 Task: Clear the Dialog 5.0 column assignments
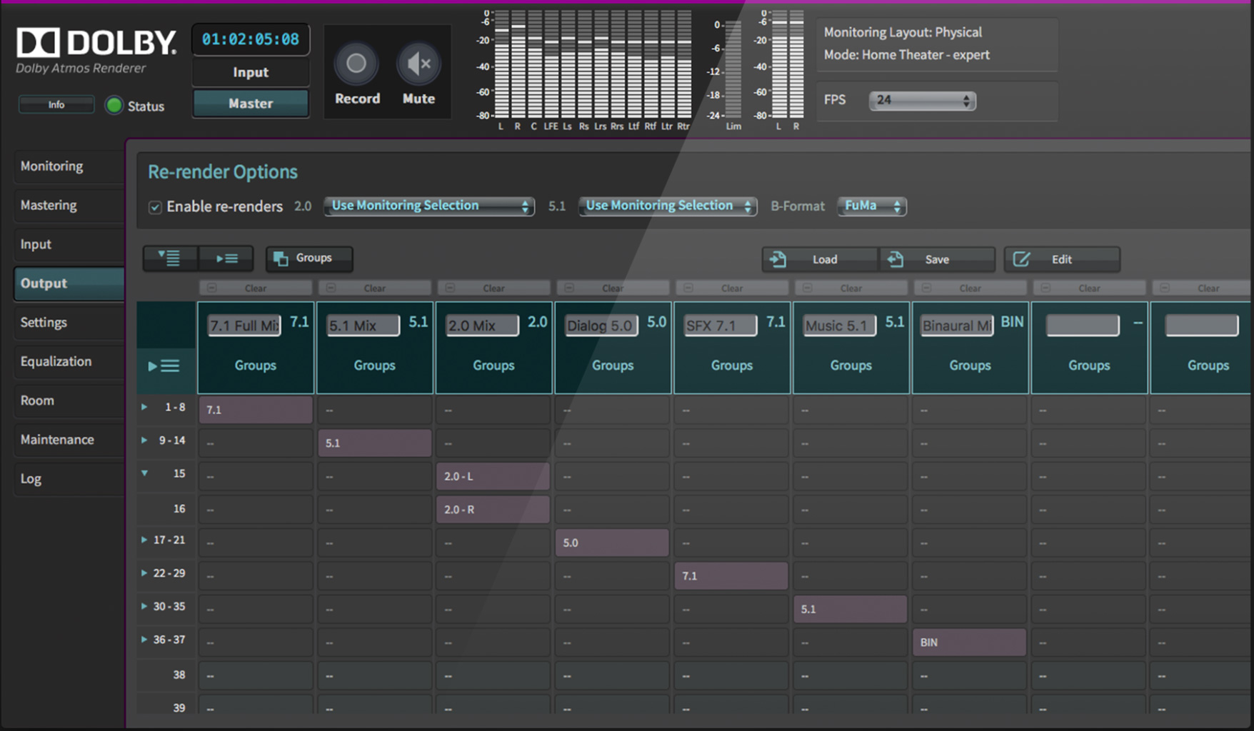pos(613,288)
